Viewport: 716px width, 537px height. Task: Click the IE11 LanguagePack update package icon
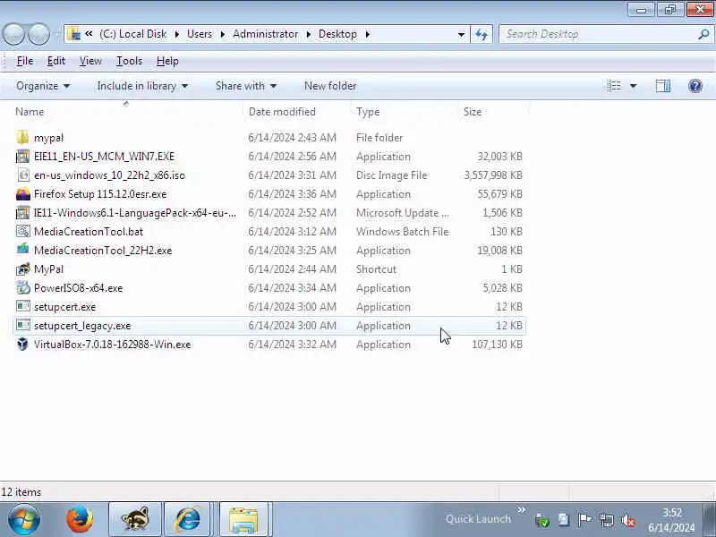pos(22,213)
